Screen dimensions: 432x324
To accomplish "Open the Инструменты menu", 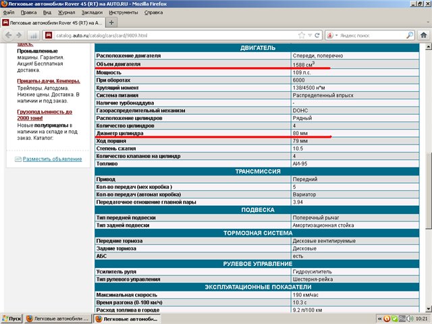I will click(x=123, y=12).
